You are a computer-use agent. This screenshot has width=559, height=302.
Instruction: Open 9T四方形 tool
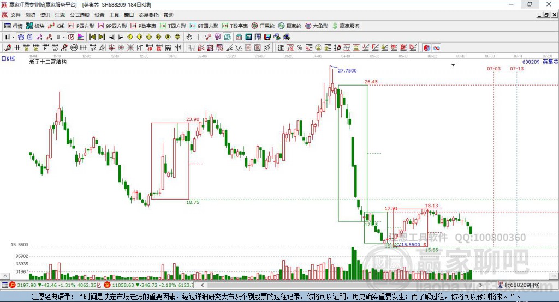tap(204, 26)
